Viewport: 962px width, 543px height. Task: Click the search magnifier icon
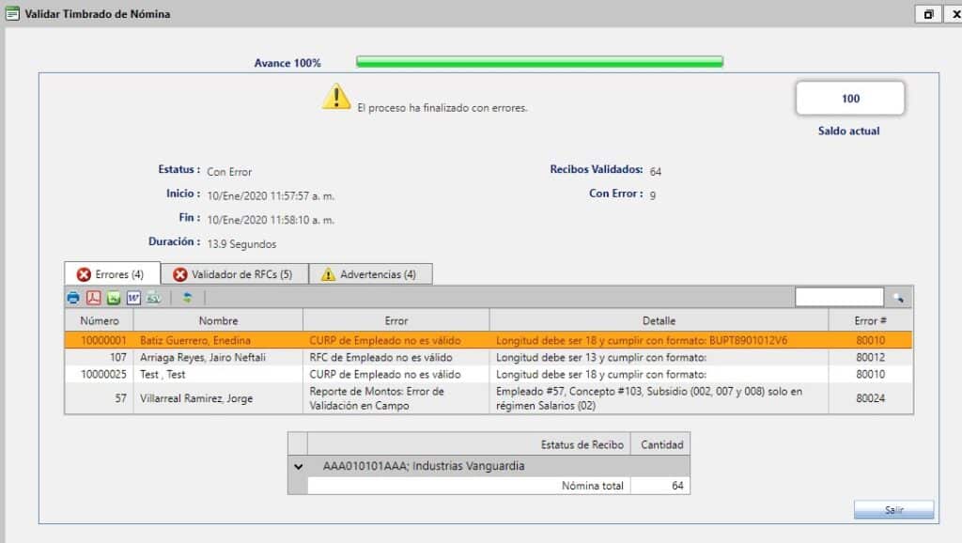pyautogui.click(x=899, y=296)
